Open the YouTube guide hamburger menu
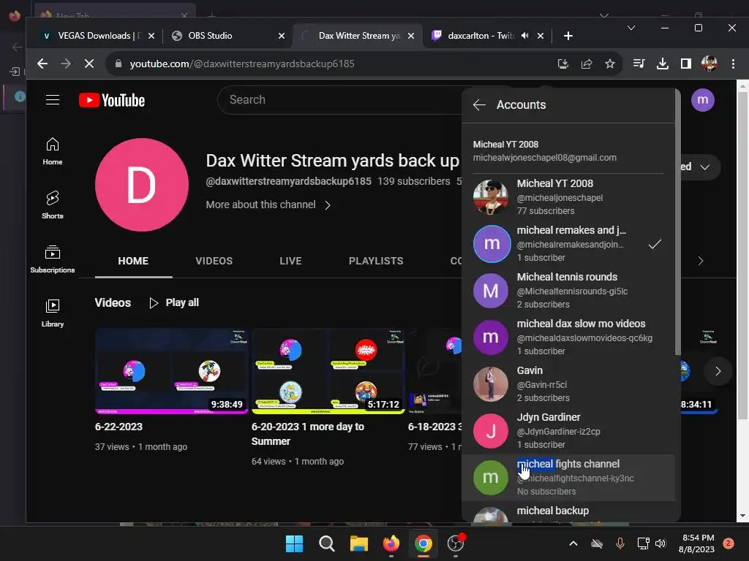The width and height of the screenshot is (749, 561). pos(53,99)
